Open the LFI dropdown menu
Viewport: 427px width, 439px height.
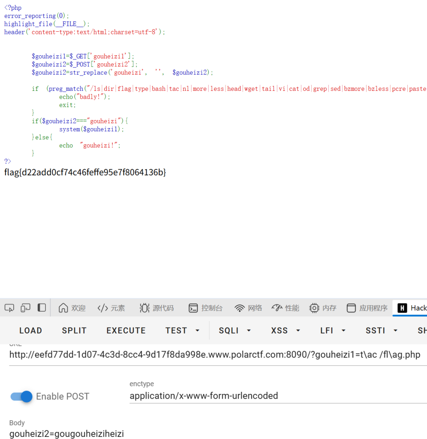coord(333,331)
